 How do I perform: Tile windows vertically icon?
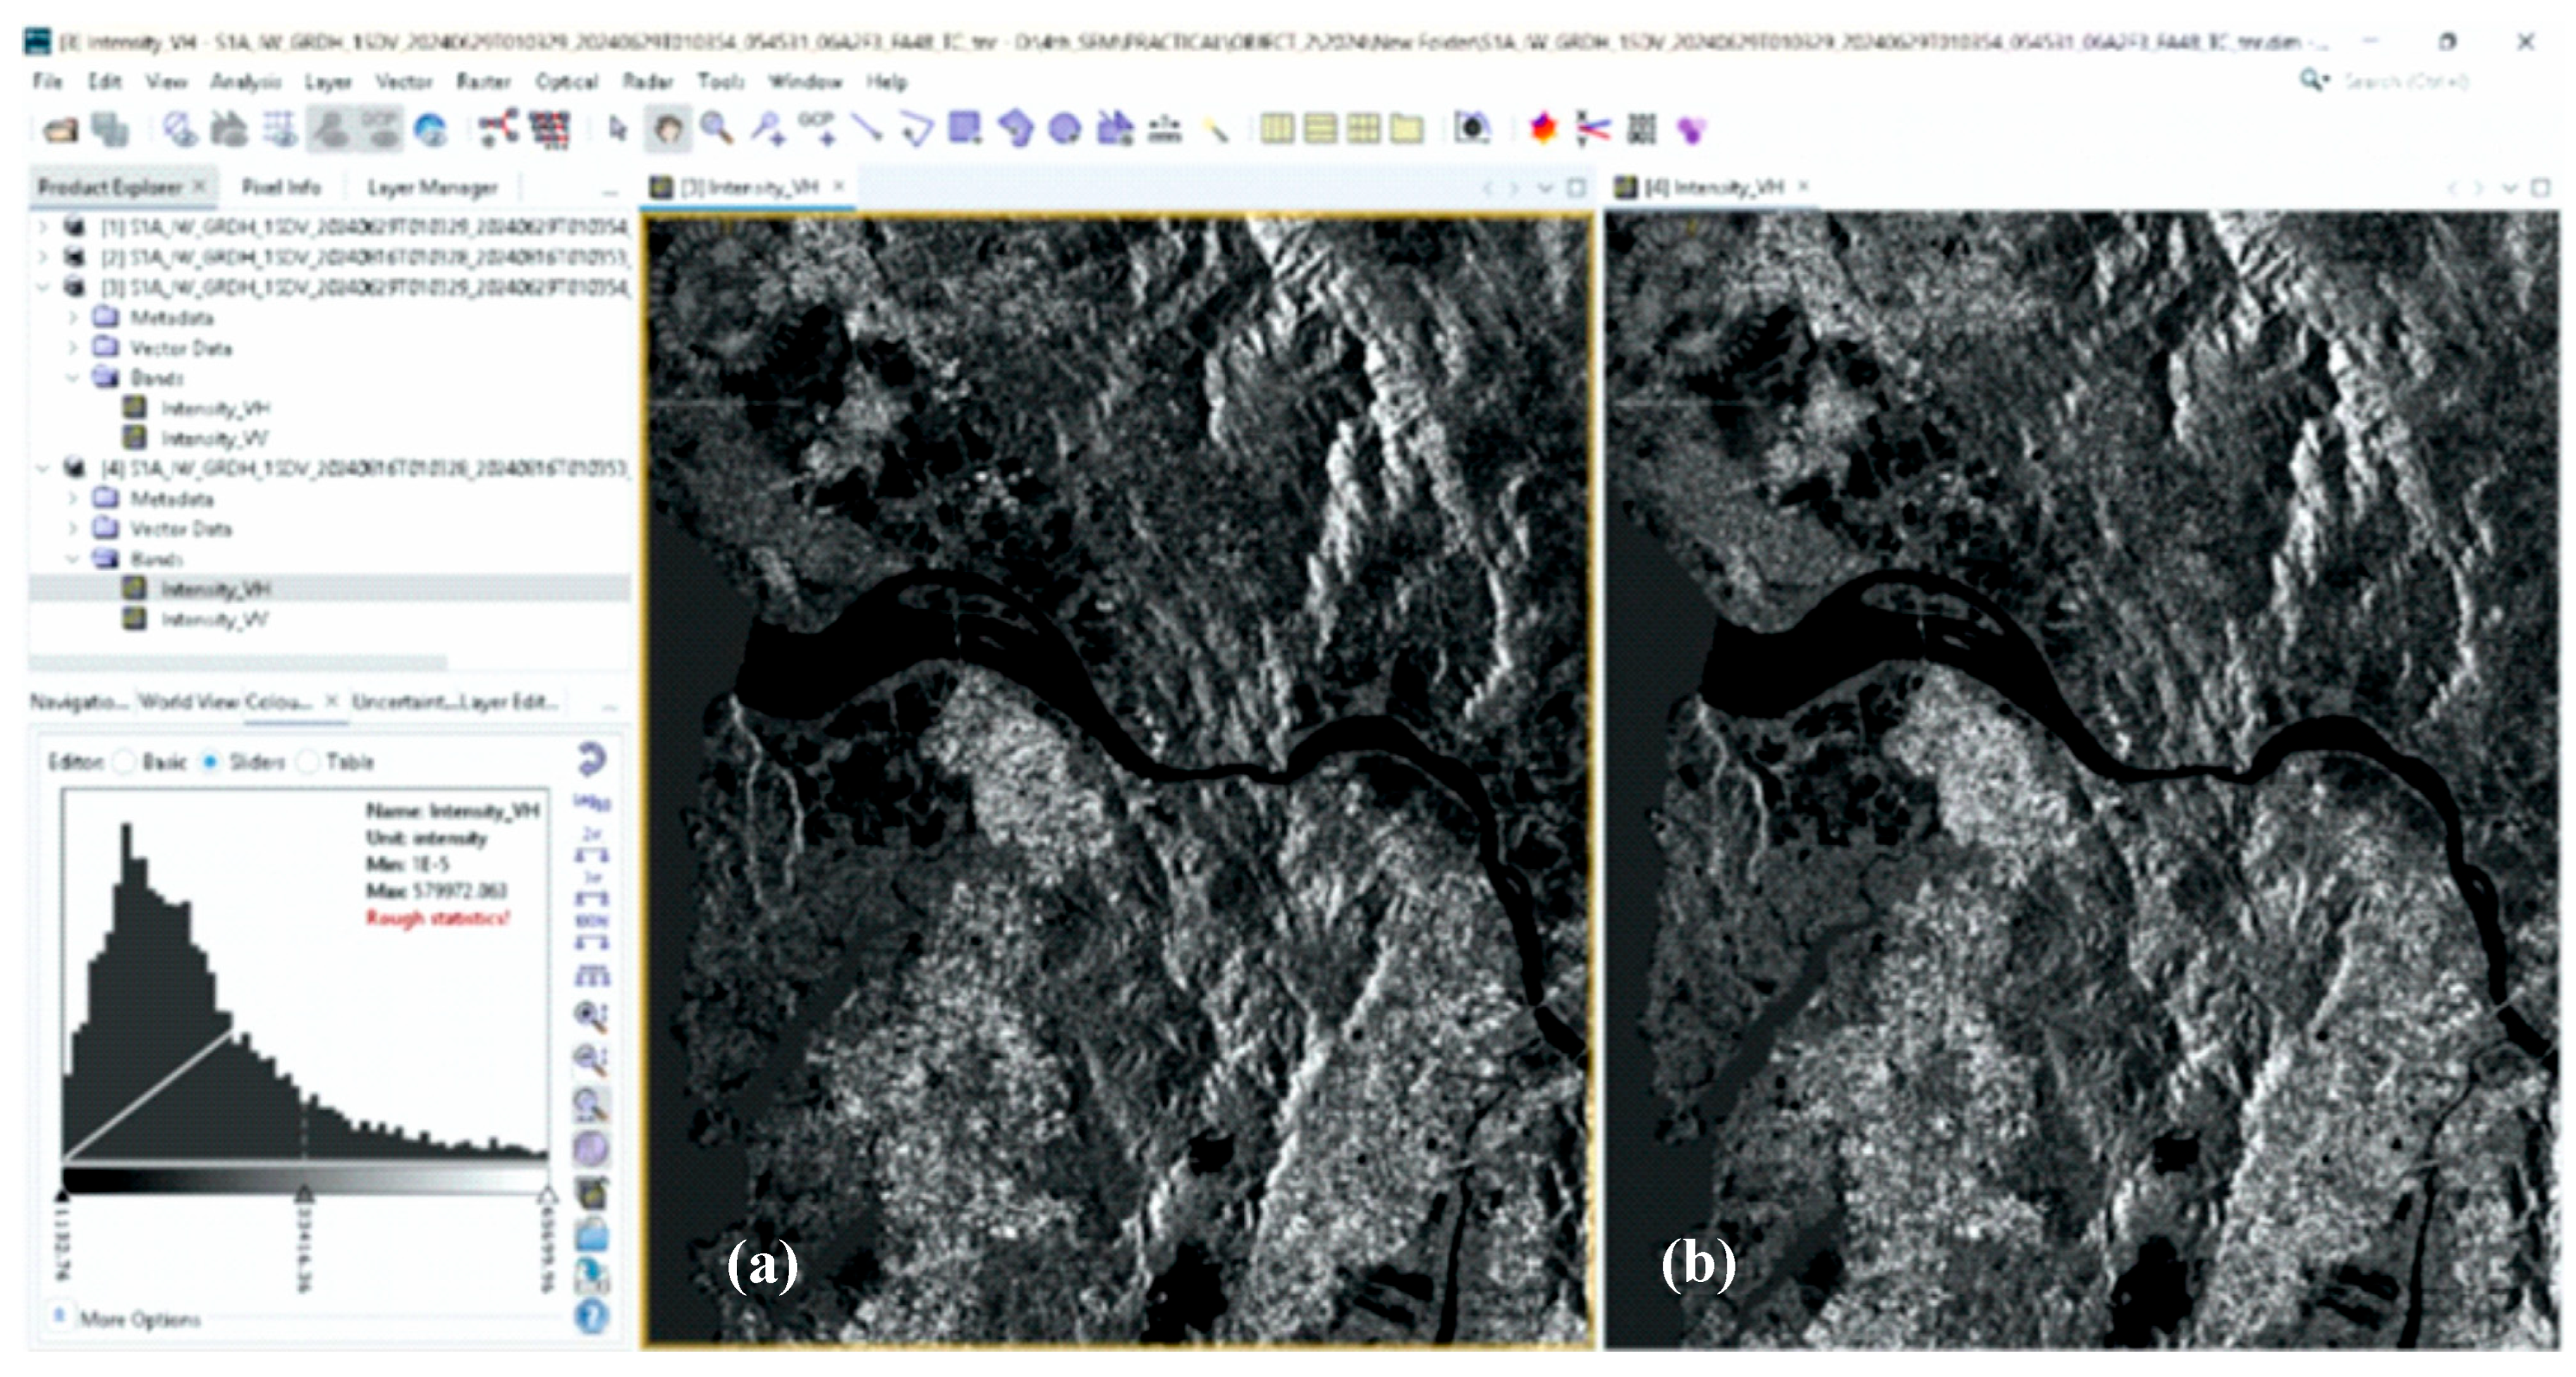tap(1320, 129)
